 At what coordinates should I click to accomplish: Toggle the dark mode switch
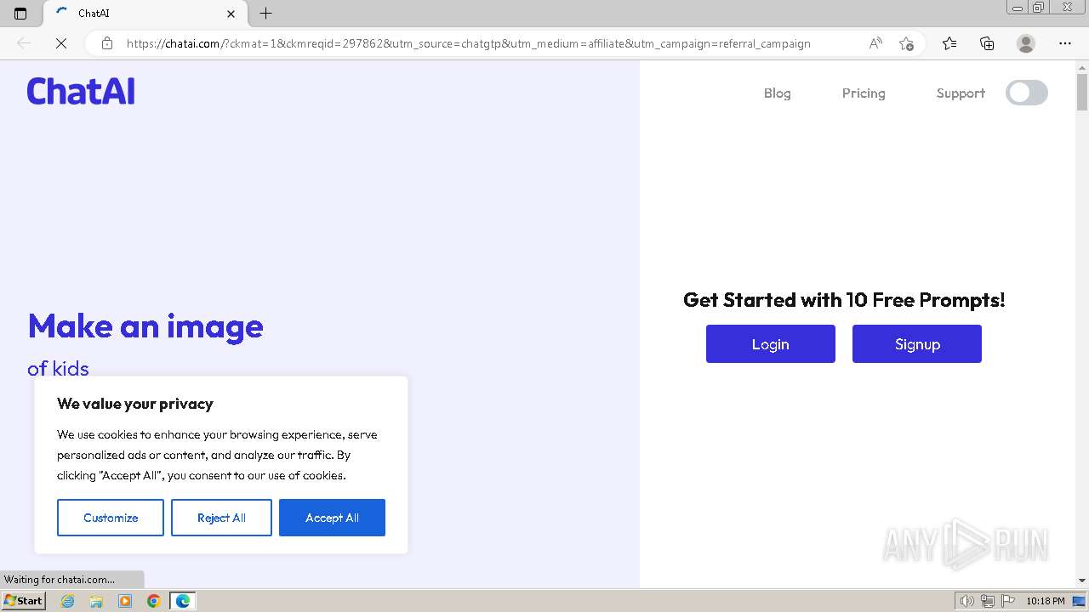(x=1027, y=93)
